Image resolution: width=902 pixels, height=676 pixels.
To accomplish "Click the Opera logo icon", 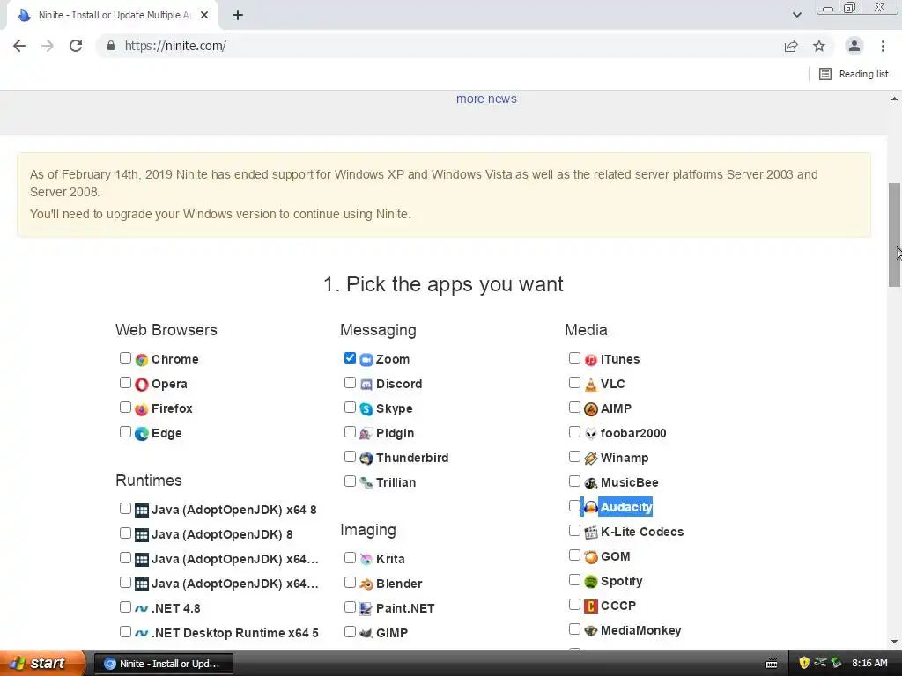I will pyautogui.click(x=142, y=385).
